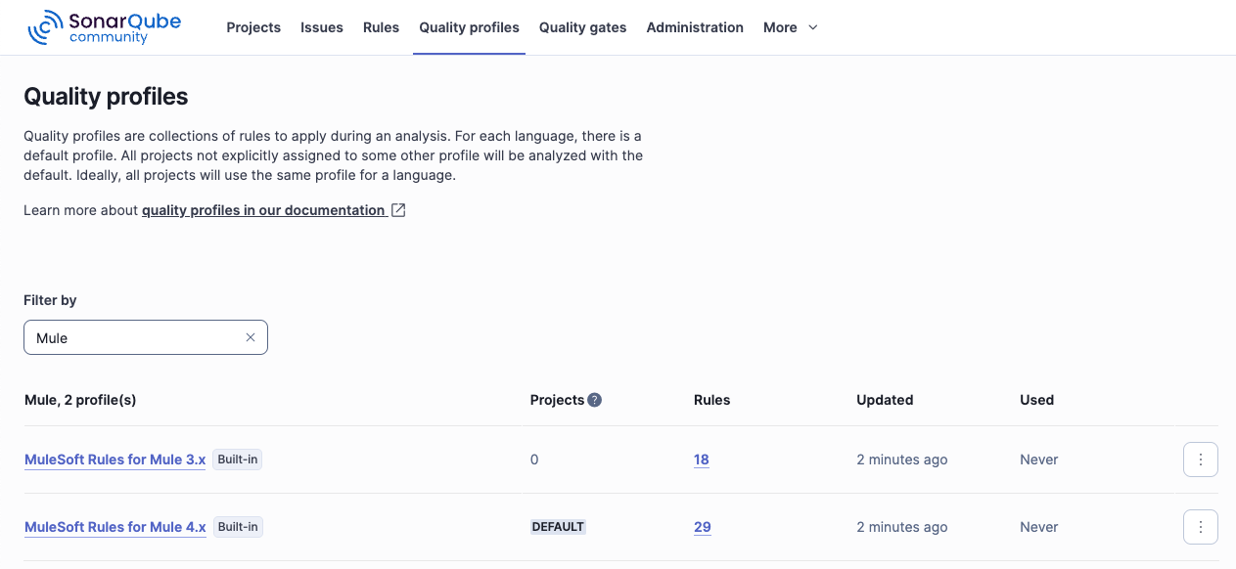The image size is (1236, 569).
Task: Navigate to Administration
Action: pyautogui.click(x=695, y=27)
